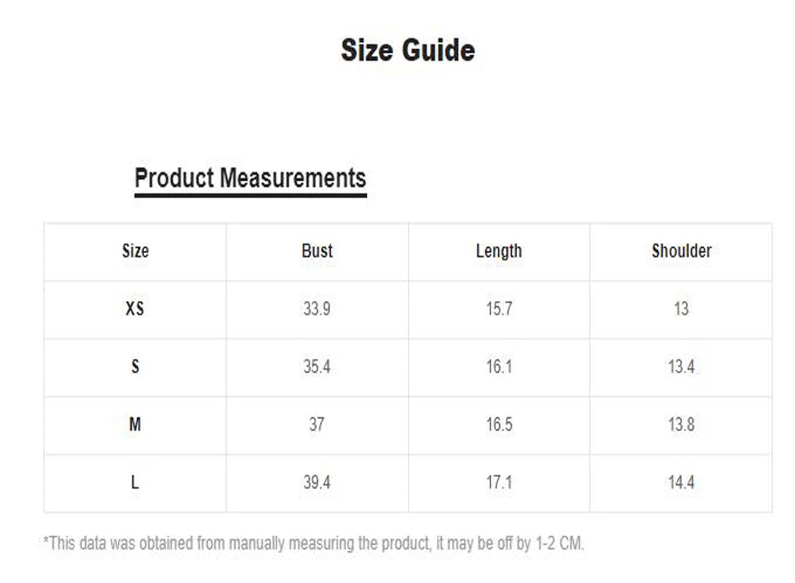
Task: Click the XS shoulder value 13
Action: point(681,308)
